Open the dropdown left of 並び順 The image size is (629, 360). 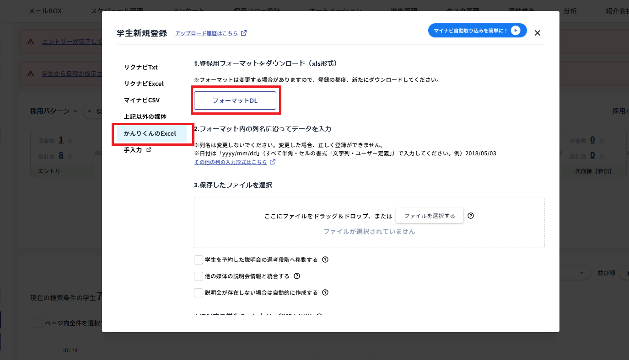click(x=583, y=273)
